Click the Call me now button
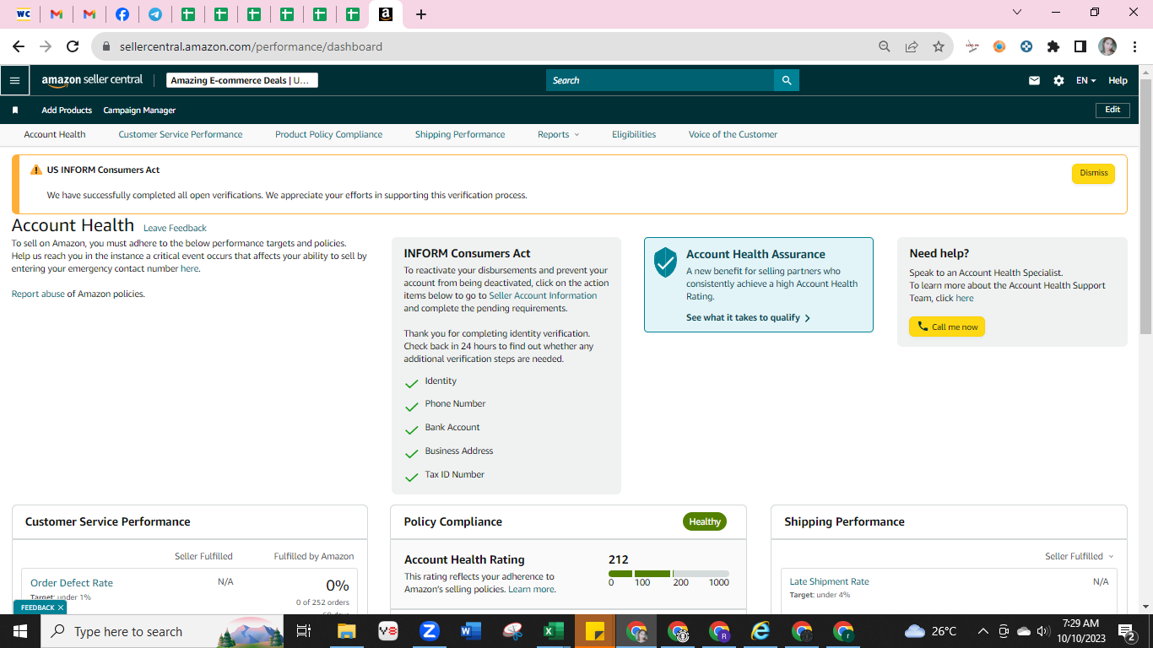 (x=947, y=327)
